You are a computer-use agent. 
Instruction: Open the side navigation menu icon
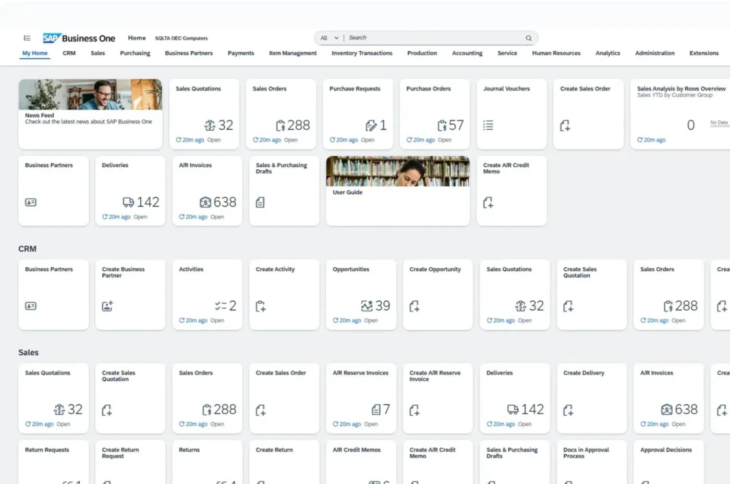click(x=27, y=38)
